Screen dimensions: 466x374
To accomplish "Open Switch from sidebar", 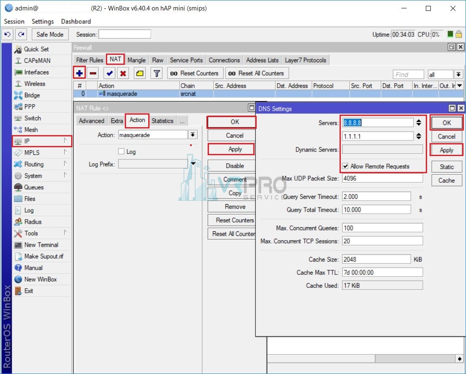I will tap(42, 118).
